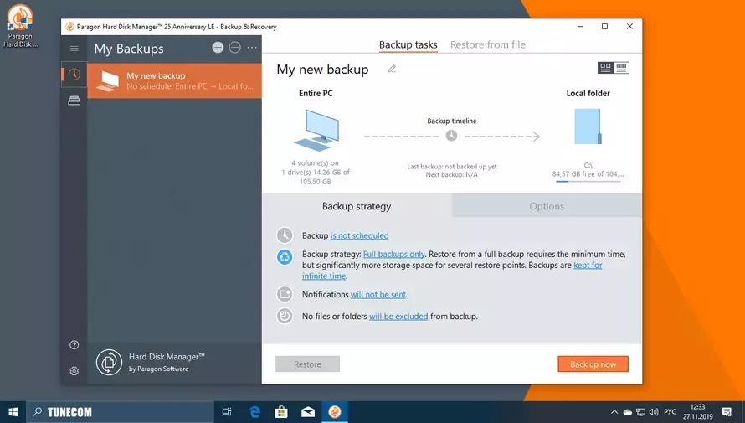
Task: Click the backup strategy circular icon
Action: (285, 257)
